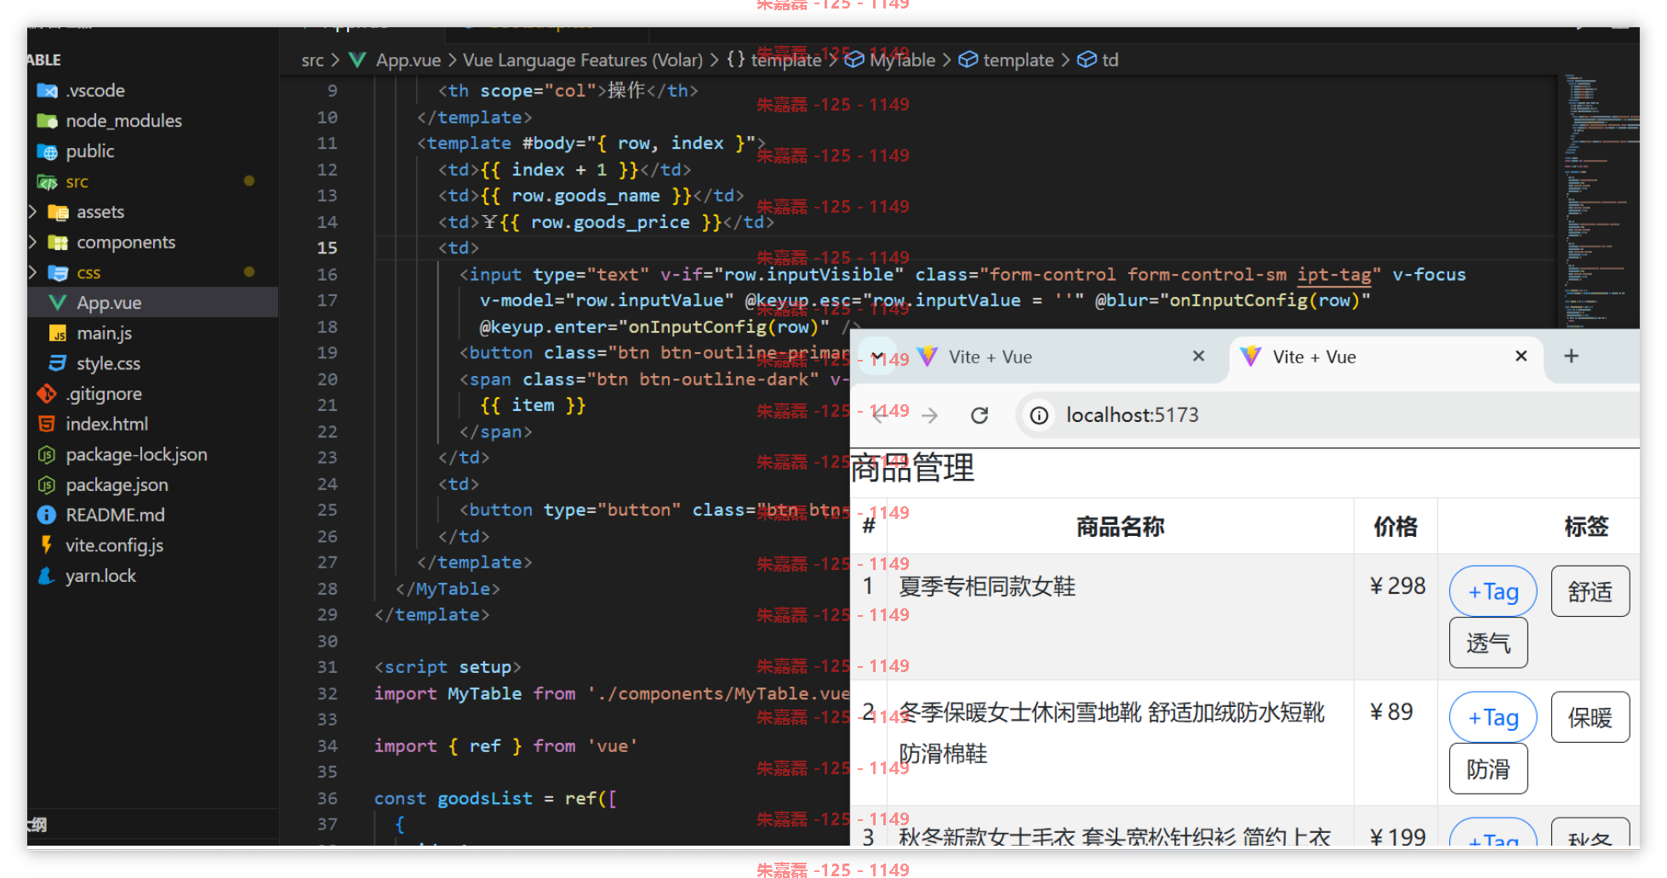Expand the components folder chevron

[x=32, y=242]
